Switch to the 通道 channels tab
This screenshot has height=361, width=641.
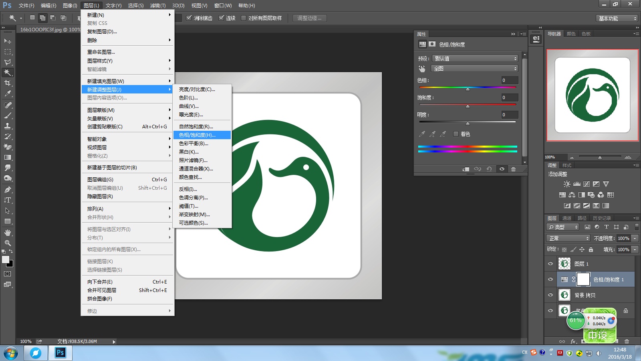pyautogui.click(x=567, y=218)
